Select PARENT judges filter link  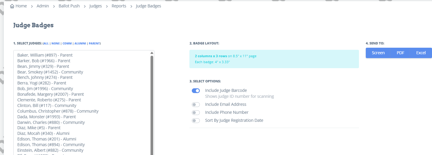(94, 44)
